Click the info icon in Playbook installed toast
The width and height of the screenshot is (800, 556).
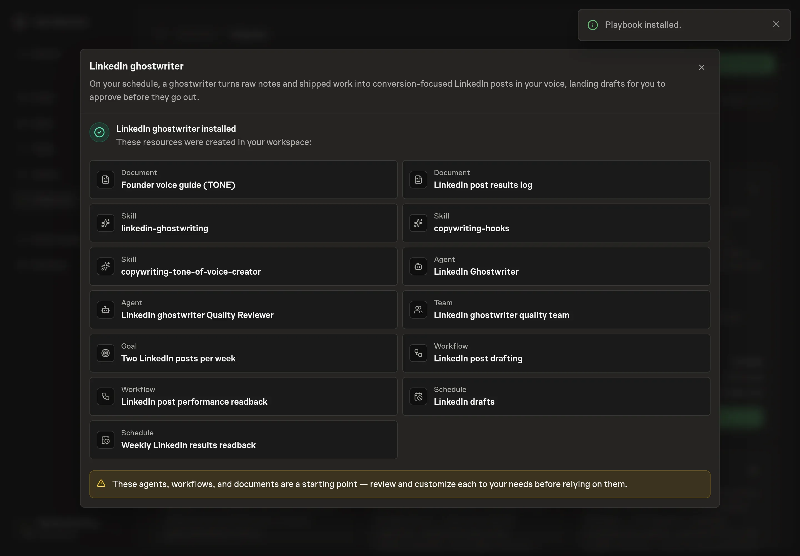[x=592, y=25]
